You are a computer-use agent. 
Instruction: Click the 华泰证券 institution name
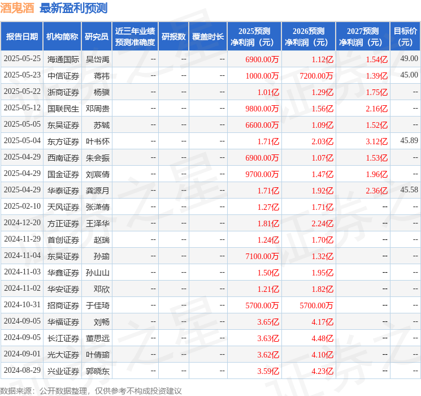coord(63,190)
